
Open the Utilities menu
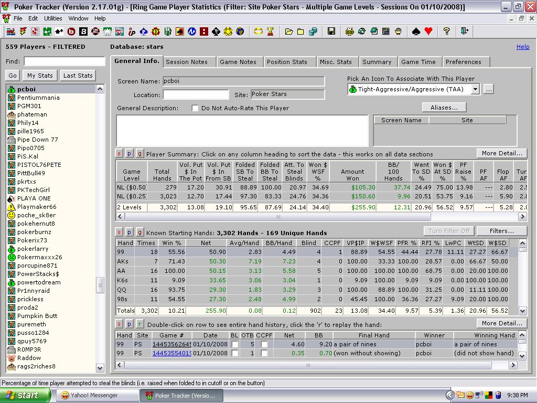(x=53, y=18)
